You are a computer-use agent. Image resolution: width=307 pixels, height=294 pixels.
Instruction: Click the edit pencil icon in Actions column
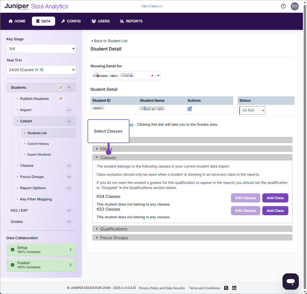[x=190, y=109]
